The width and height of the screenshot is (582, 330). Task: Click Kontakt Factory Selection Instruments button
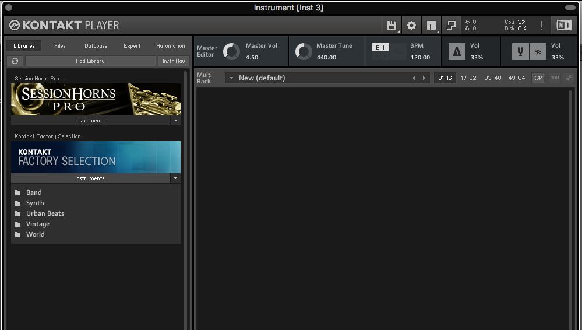point(90,178)
